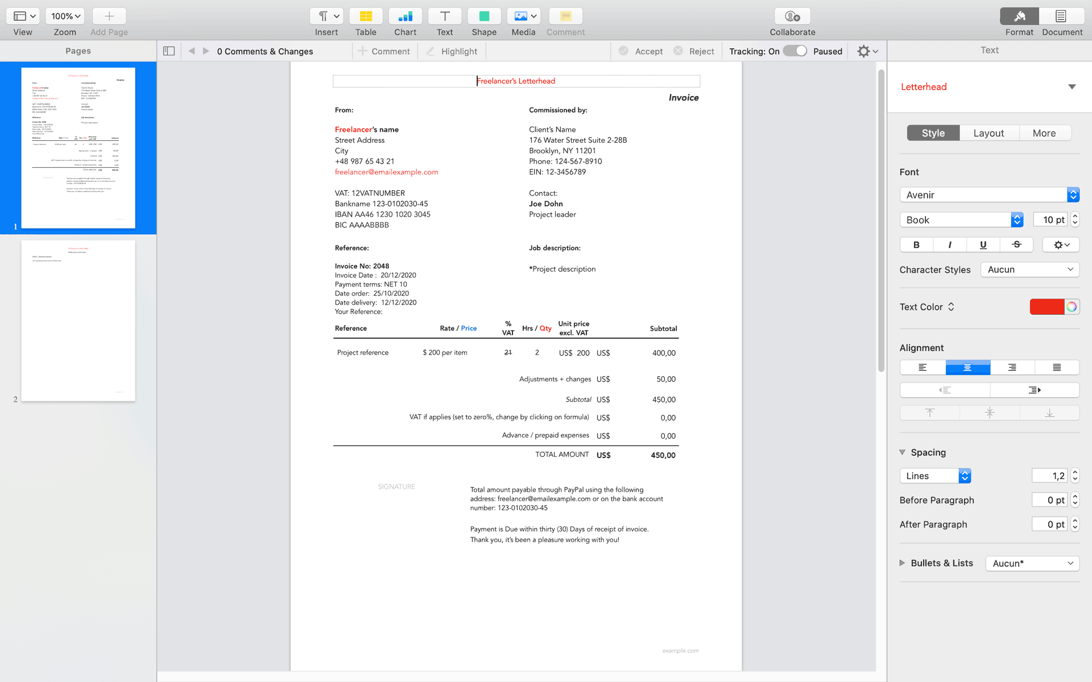Toggle bold text style button
This screenshot has height=682, width=1092.
[916, 244]
